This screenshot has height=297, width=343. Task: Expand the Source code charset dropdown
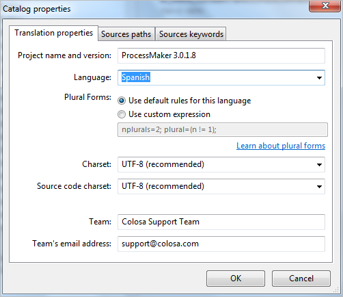221,186
